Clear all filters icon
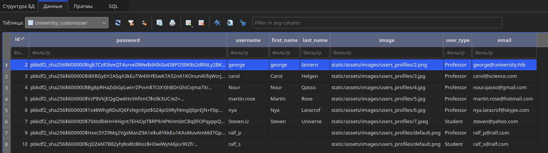Viewport: 548px width, 153px height. click(131, 23)
